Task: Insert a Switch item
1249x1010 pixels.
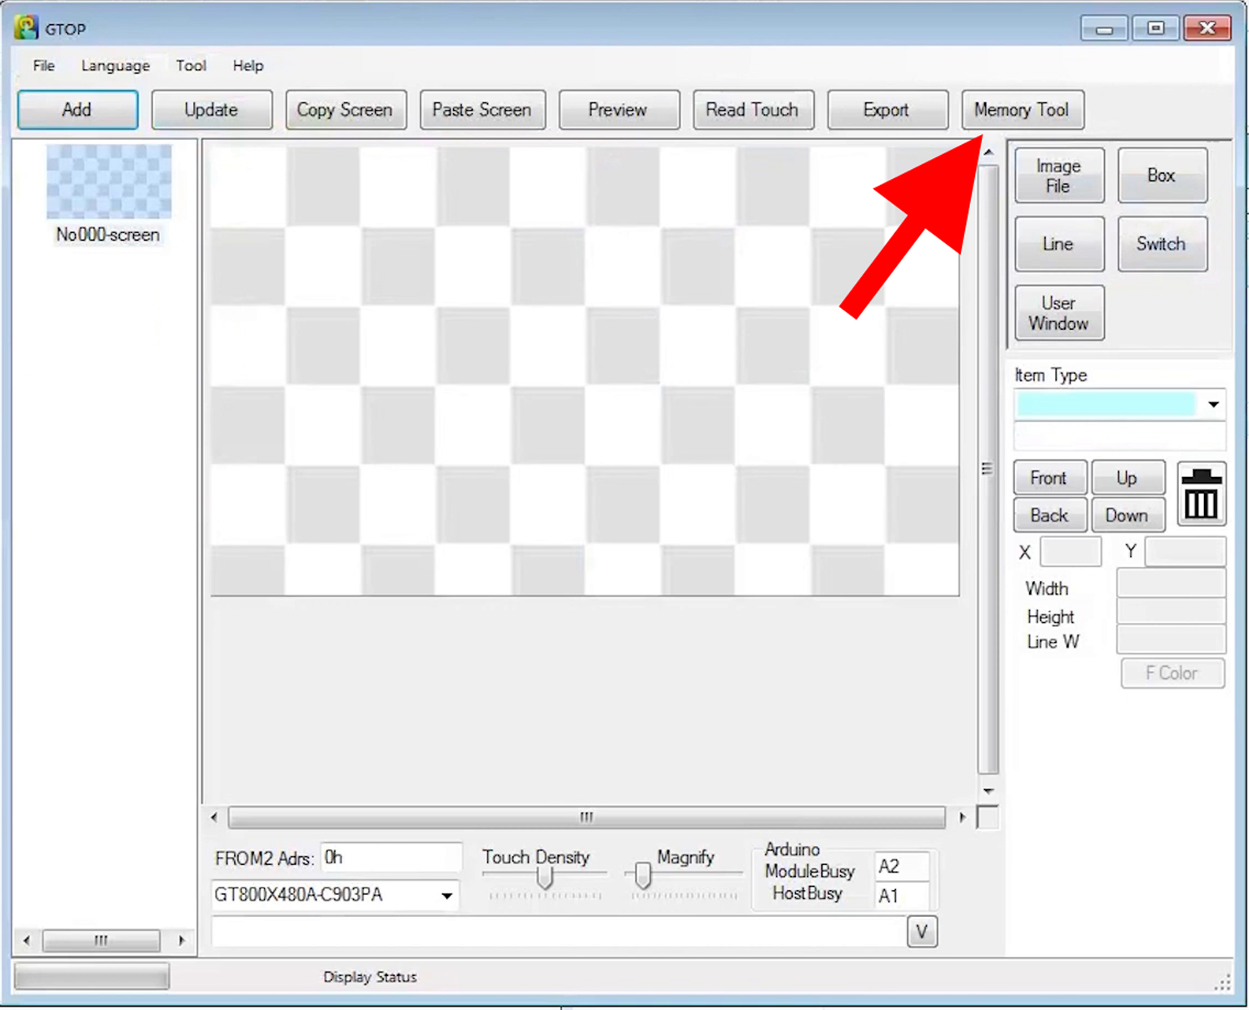Action: pyautogui.click(x=1161, y=244)
